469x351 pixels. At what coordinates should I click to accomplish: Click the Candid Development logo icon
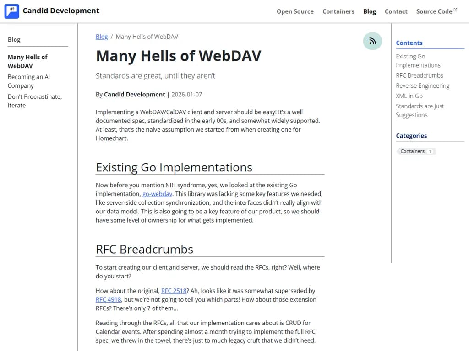pyautogui.click(x=11, y=11)
